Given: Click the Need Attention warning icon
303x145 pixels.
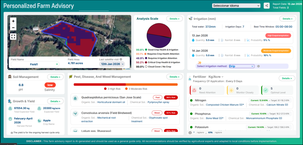Looking at the screenshot, I should pyautogui.click(x=194, y=90).
